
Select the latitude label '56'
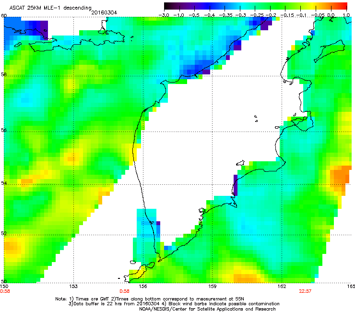point(4,130)
